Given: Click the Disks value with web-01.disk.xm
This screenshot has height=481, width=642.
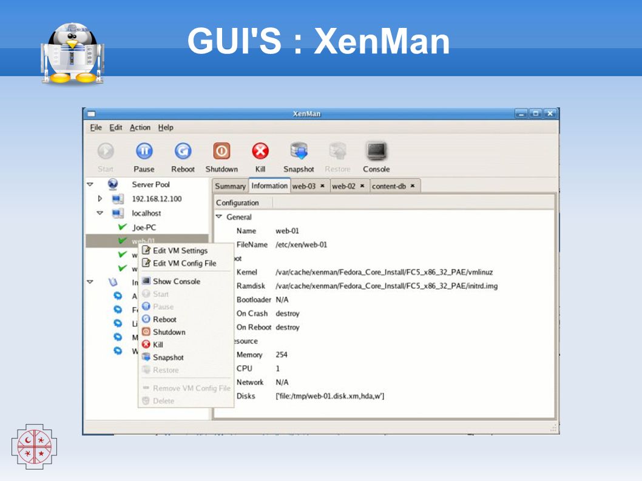Looking at the screenshot, I should point(330,396).
